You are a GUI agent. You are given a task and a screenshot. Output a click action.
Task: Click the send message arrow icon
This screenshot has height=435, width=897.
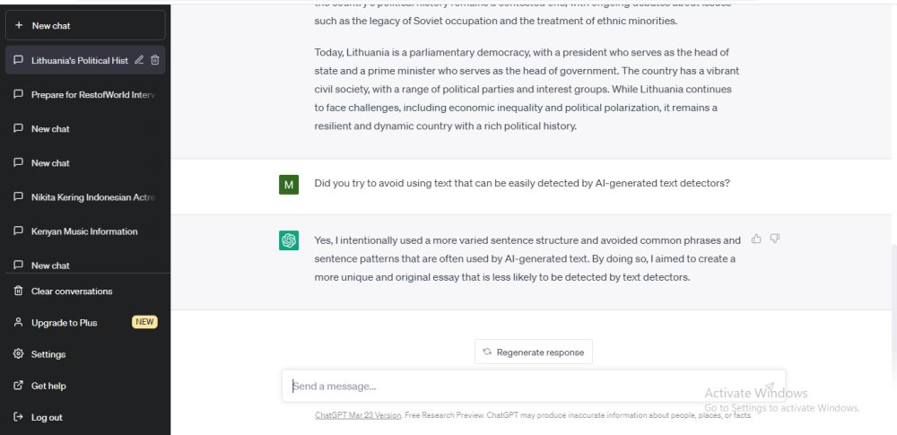(x=769, y=387)
